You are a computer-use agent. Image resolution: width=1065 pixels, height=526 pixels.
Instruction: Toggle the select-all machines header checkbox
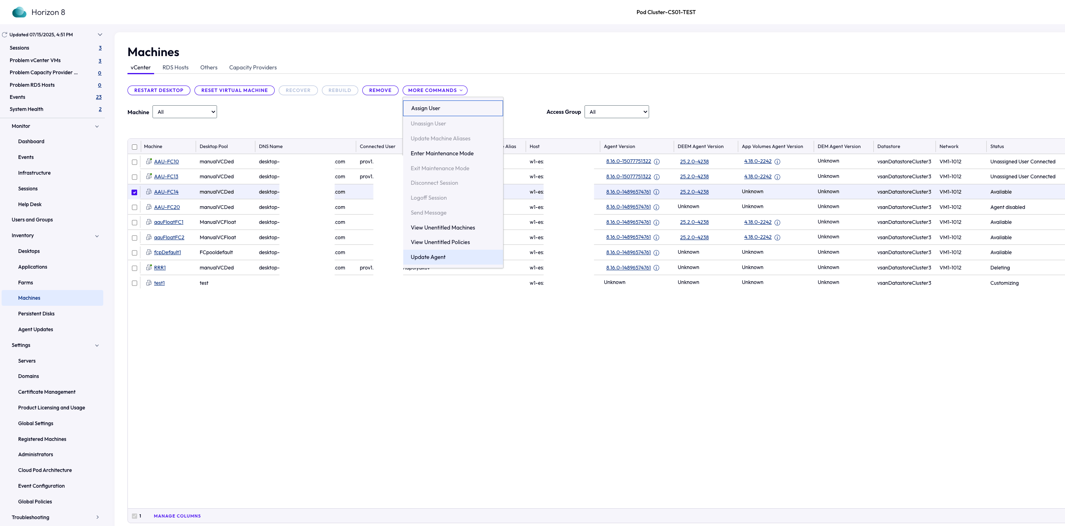[x=134, y=147]
